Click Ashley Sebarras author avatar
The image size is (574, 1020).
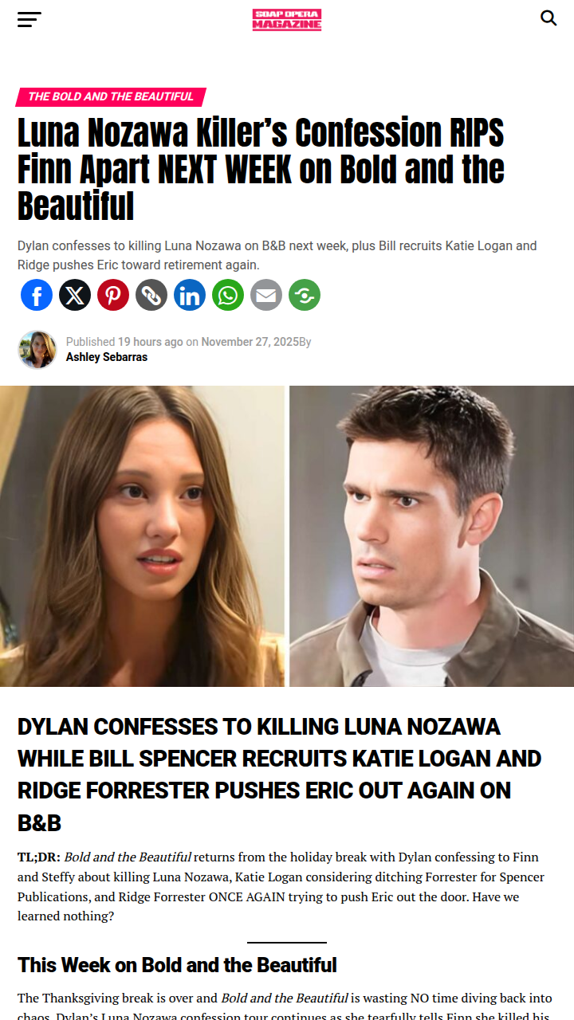point(37,350)
